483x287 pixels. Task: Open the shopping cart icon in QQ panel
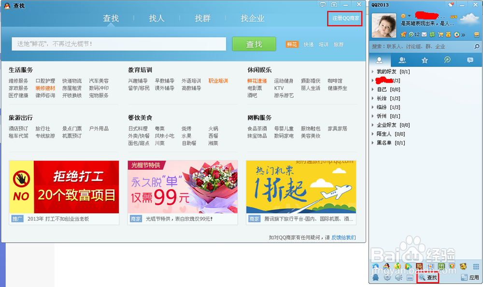440,34
